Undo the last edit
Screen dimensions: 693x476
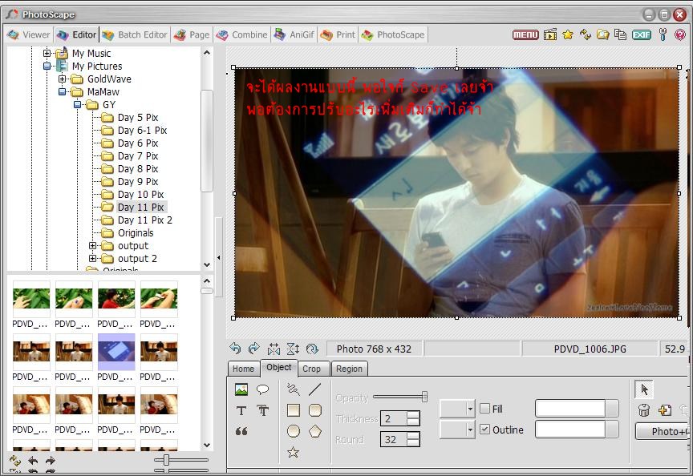[235, 349]
